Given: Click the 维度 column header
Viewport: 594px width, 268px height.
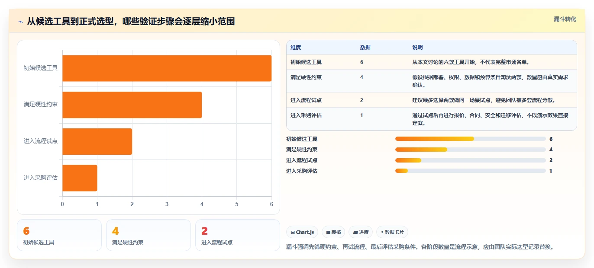Looking at the screenshot, I should 296,48.
